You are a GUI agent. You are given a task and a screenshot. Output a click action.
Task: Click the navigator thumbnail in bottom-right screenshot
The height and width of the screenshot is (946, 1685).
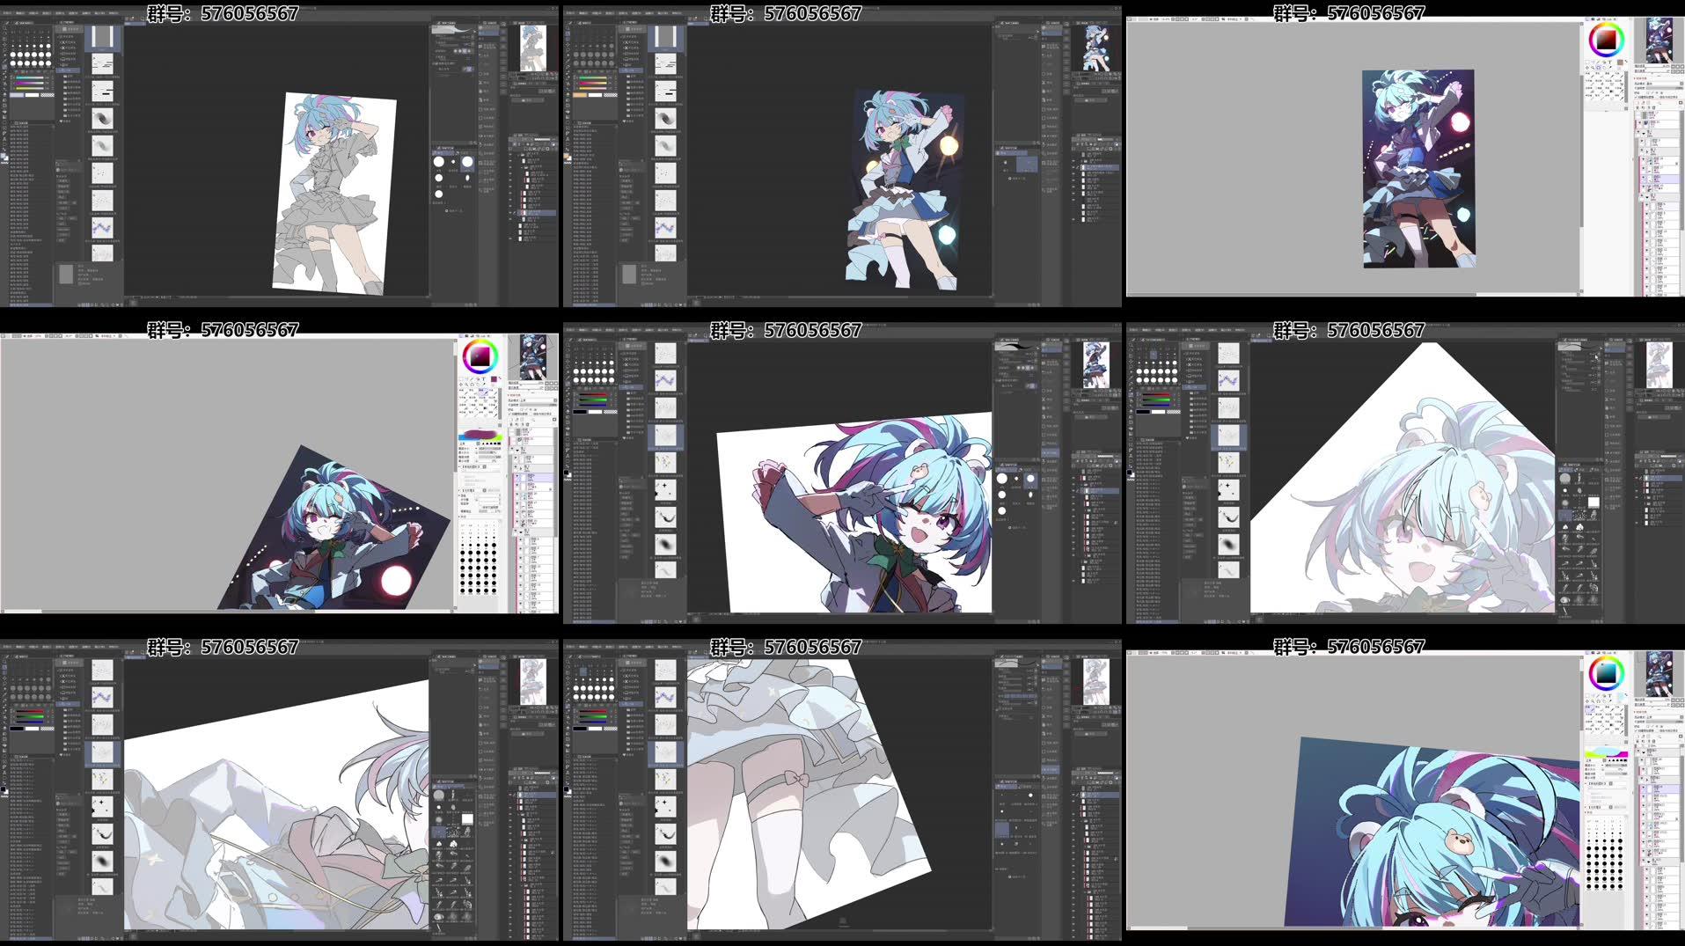[1659, 673]
